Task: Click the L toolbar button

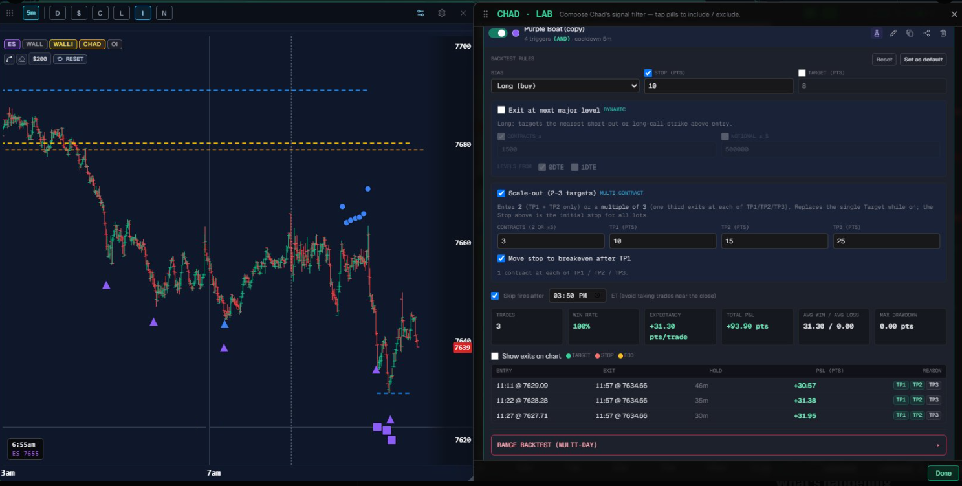Action: pos(122,13)
